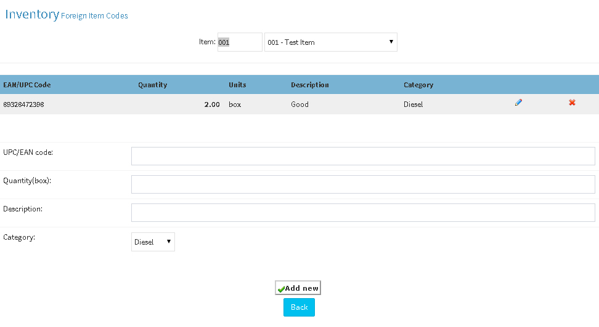Go back with the Back button
The height and width of the screenshot is (327, 599).
(299, 307)
